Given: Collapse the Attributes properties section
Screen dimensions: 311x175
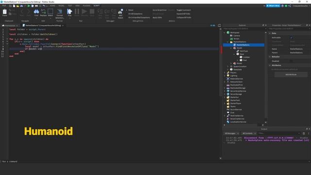Looking at the screenshot, I should (270, 65).
